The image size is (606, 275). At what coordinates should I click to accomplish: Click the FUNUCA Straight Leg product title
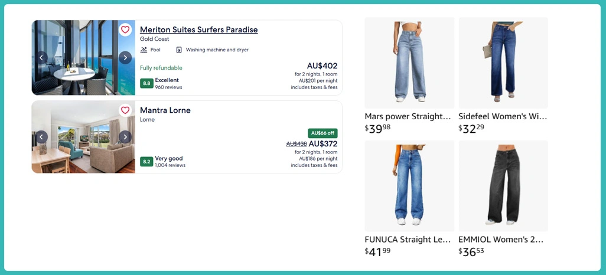point(409,240)
